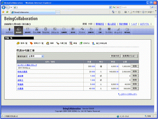Open the 通信費 item link
This screenshot has height=119, width=158.
[x=20, y=76]
